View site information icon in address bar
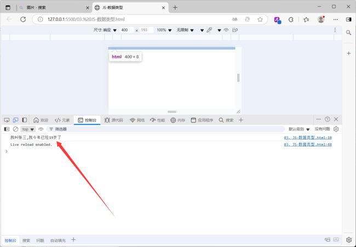Image resolution: width=356 pixels, height=247 pixels. (40, 19)
